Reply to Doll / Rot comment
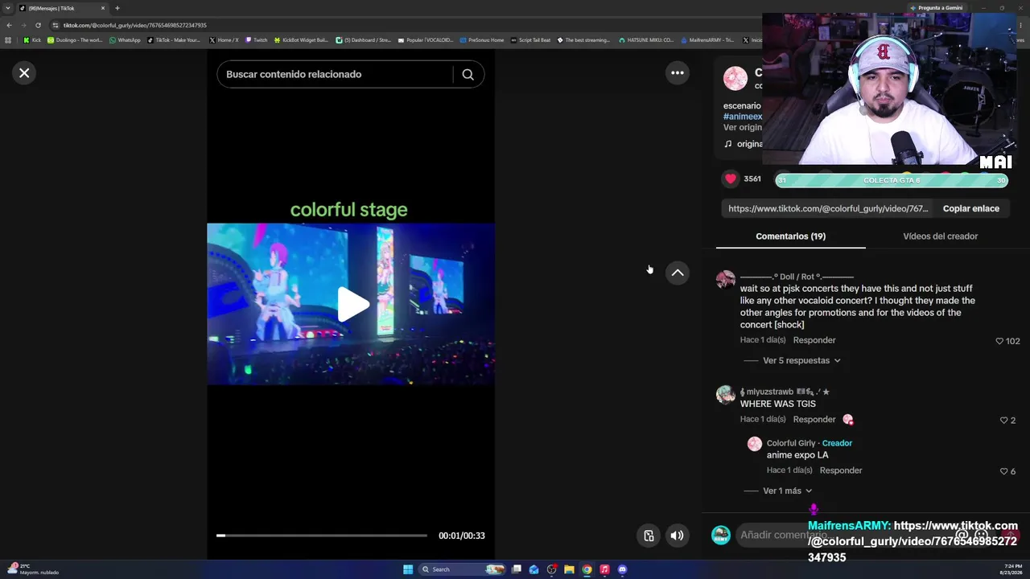The image size is (1030, 579). pyautogui.click(x=814, y=340)
